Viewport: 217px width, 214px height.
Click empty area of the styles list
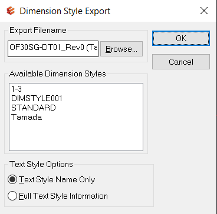[76, 136]
